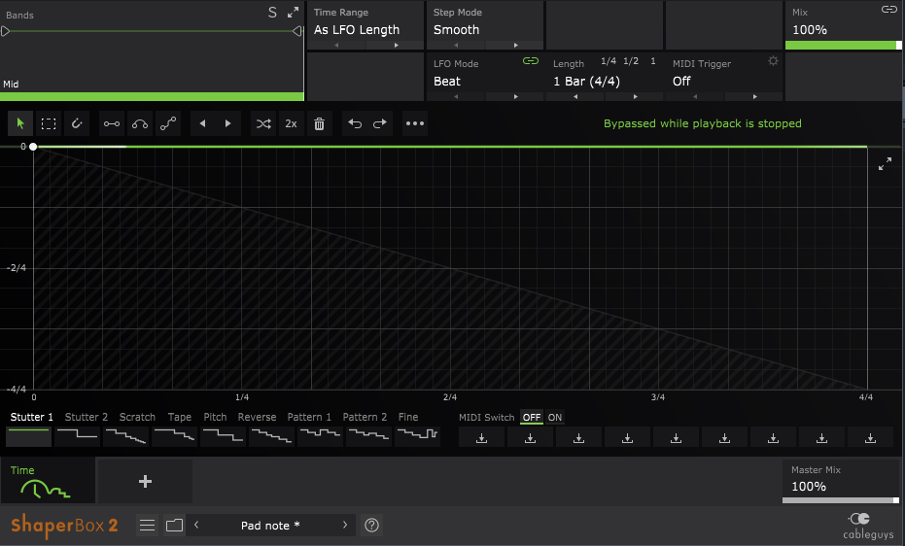The width and height of the screenshot is (905, 546).
Task: Step Length to previous value
Action: pyautogui.click(x=575, y=97)
